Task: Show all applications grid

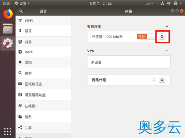Action: click(x=8, y=131)
